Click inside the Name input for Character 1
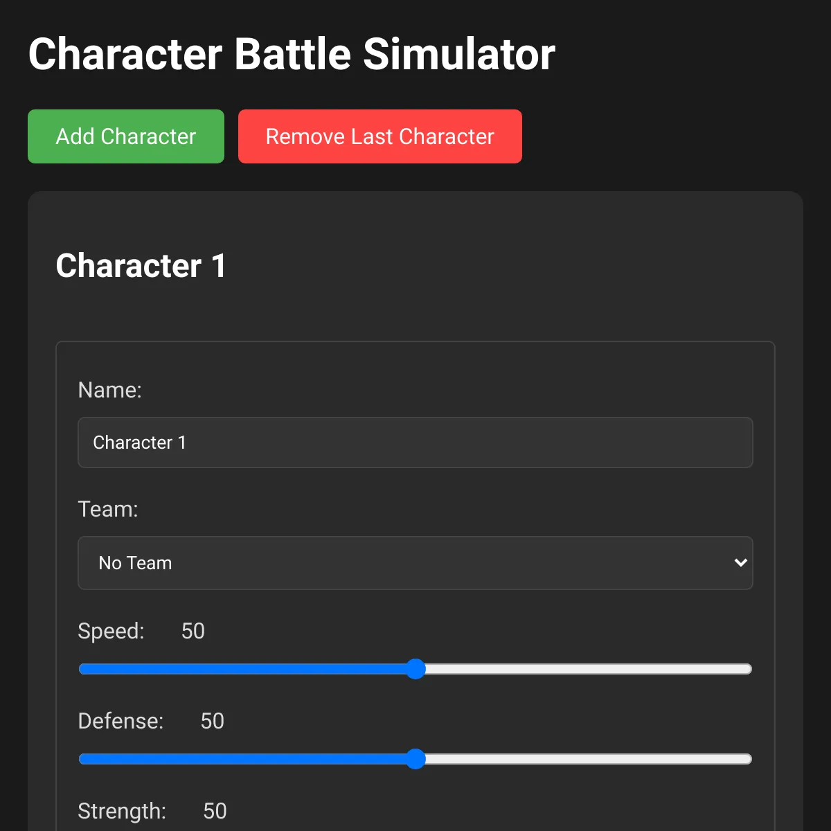 [x=415, y=443]
